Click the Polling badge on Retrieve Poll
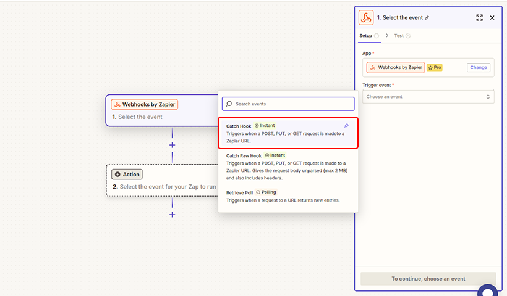This screenshot has height=296, width=507. (266, 192)
